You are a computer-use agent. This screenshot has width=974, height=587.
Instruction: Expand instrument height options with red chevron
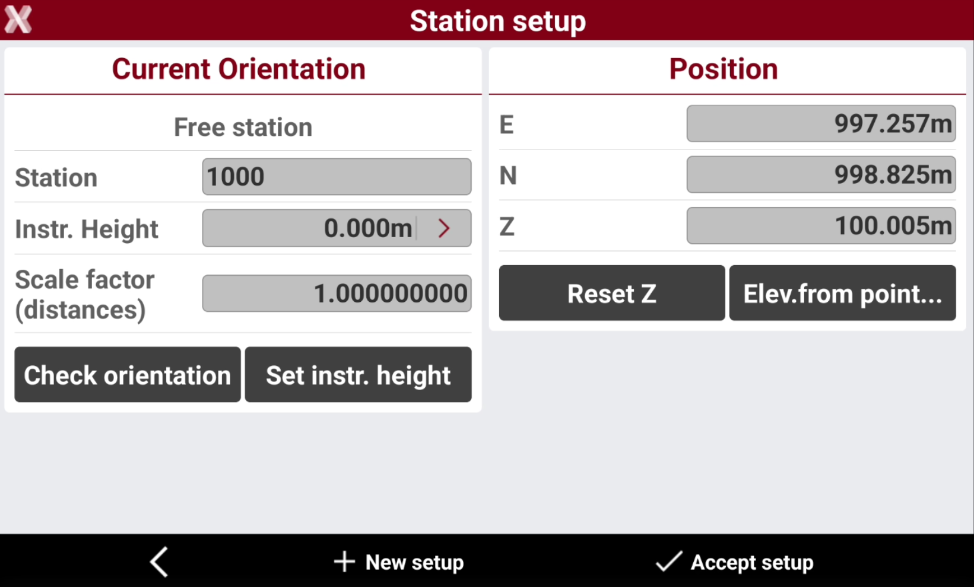point(445,228)
